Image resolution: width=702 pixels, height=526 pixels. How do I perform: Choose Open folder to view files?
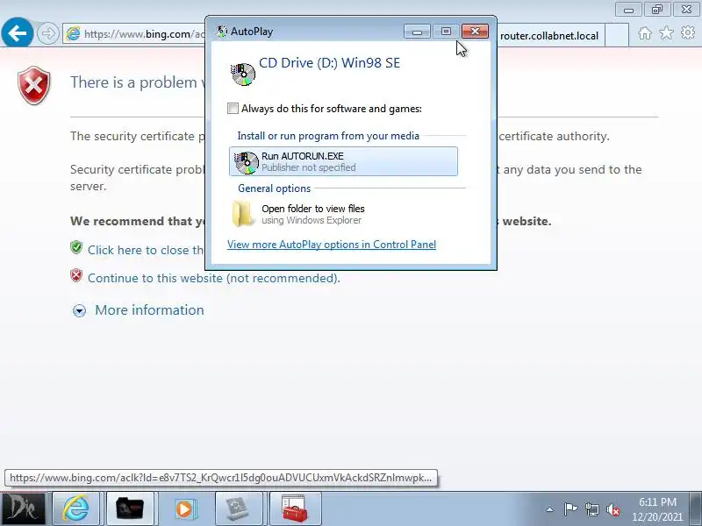343,214
